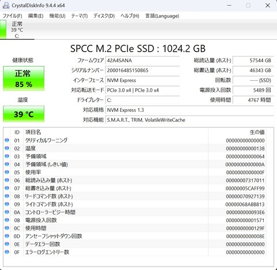Click the rotation rate value ---- (SSD)
The width and height of the screenshot is (277, 270).
coord(253,80)
